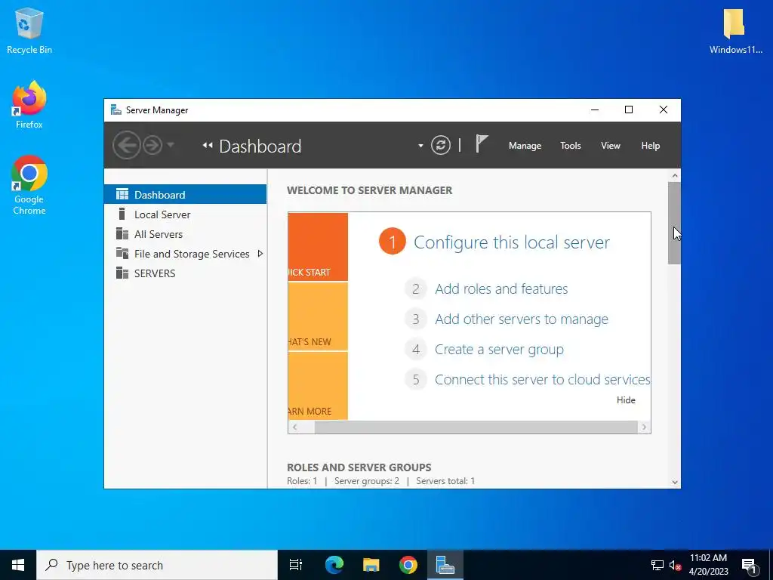Refresh the Server Manager dashboard

point(441,146)
